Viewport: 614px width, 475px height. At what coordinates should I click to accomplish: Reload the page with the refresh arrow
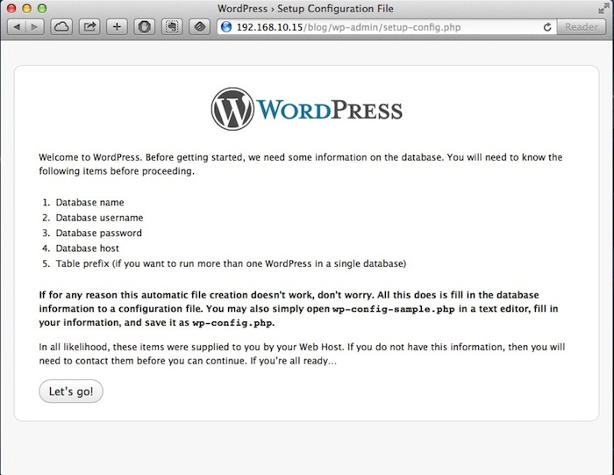coord(548,27)
